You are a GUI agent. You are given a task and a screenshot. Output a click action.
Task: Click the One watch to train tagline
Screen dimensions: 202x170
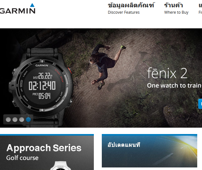[174, 85]
